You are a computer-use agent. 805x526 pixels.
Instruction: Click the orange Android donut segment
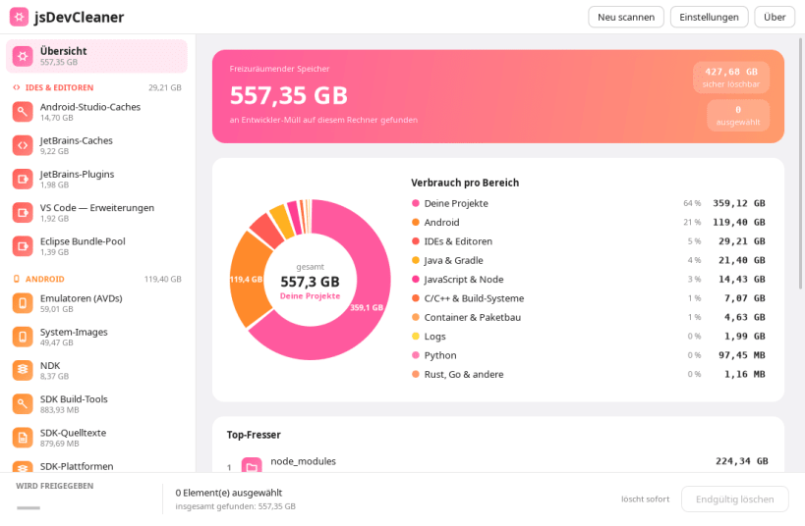249,280
